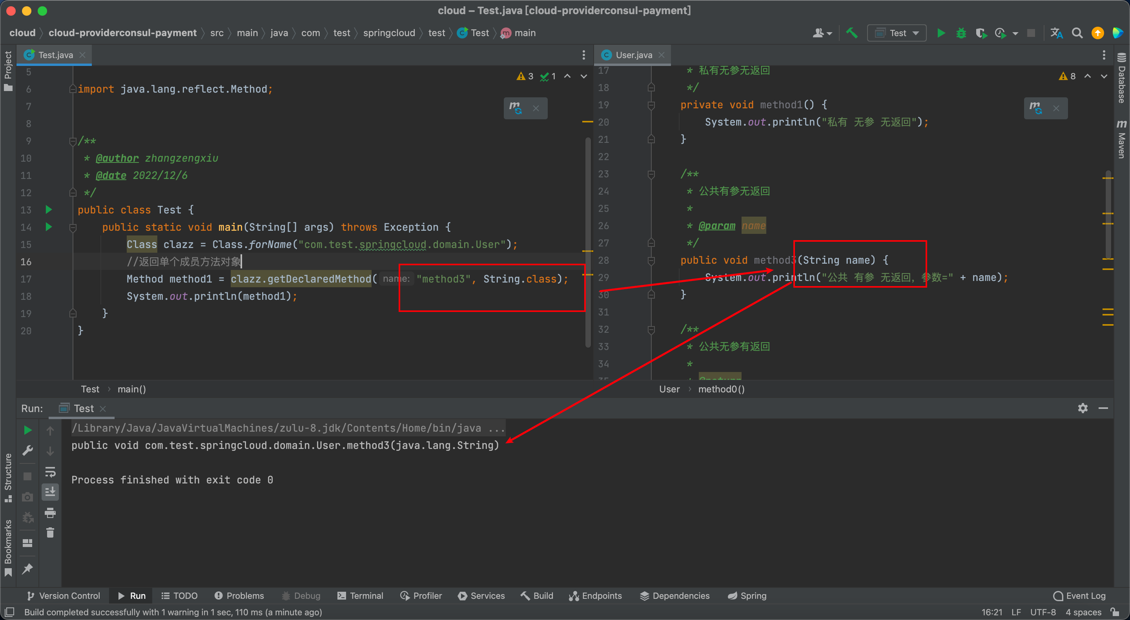Open Test.java editor tab
This screenshot has width=1130, height=620.
(x=55, y=55)
